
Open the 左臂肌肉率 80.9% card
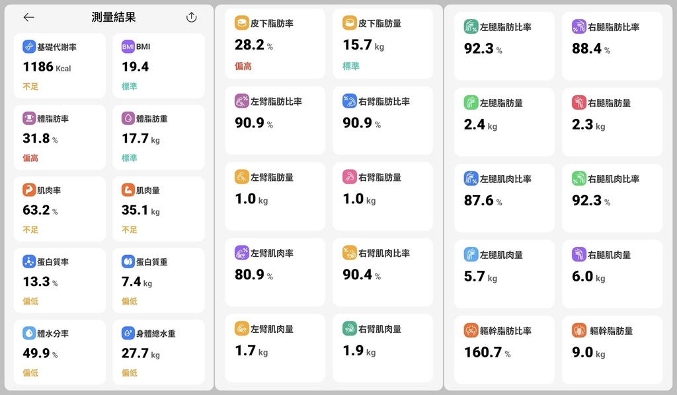pos(275,271)
